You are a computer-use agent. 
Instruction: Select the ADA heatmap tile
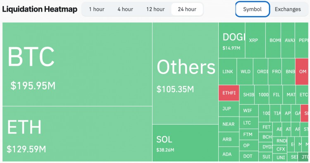coord(229,154)
